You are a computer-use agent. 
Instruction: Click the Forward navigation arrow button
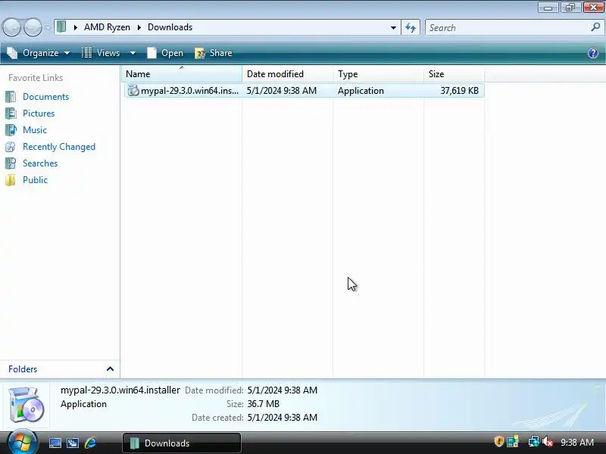[x=33, y=27]
